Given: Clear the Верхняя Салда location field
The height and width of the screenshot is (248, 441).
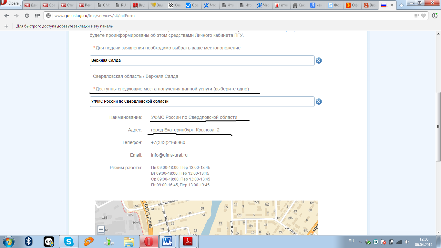Looking at the screenshot, I should coord(319,61).
